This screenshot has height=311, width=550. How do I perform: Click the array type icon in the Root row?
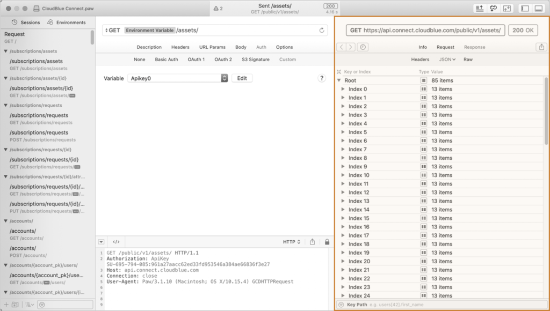click(424, 80)
